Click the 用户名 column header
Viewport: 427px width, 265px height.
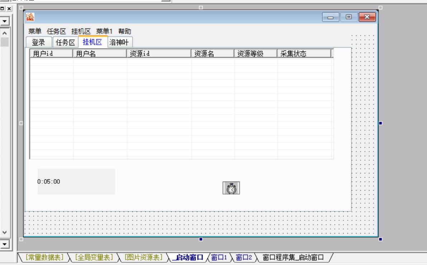pyautogui.click(x=100, y=54)
